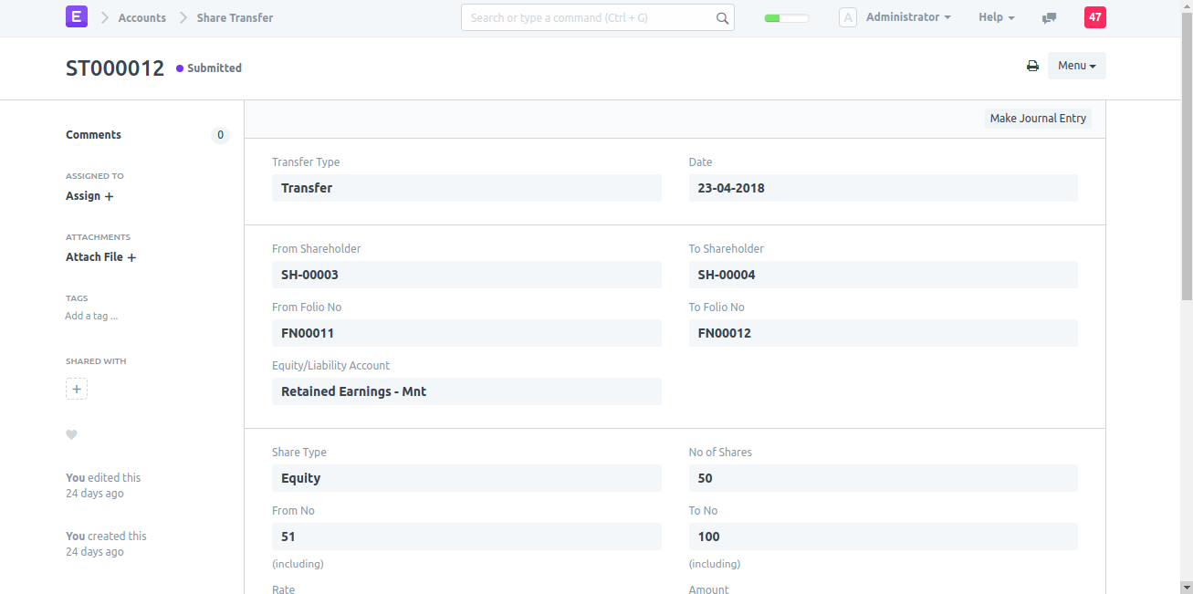Open the 47 notifications badge

click(x=1095, y=16)
